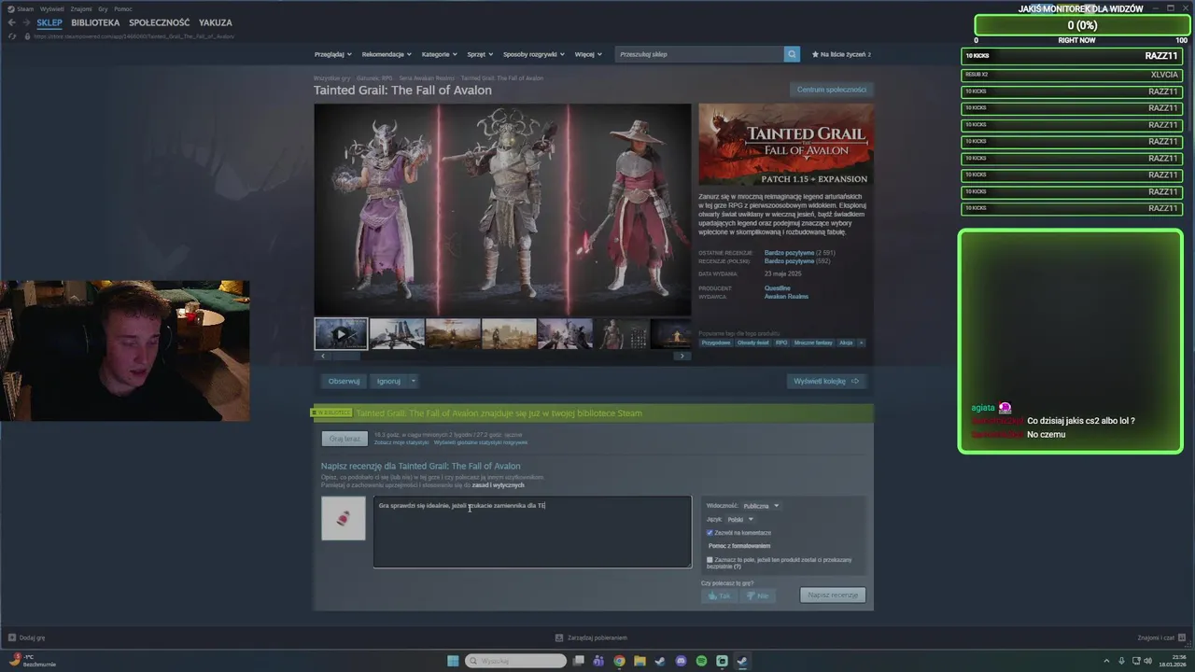The height and width of the screenshot is (672, 1195).
Task: Click the Dodaj grę plus icon
Action: click(x=12, y=637)
